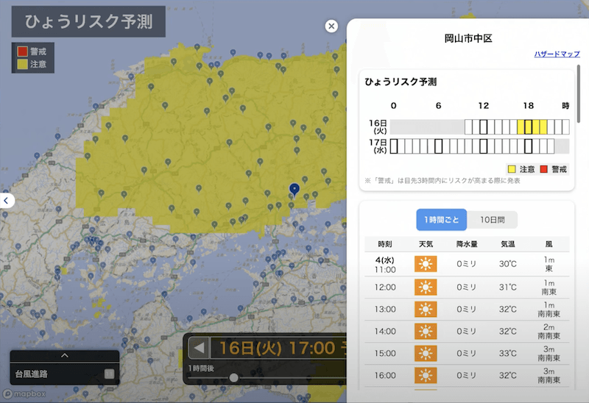The width and height of the screenshot is (589, 403).
Task: Select the 1時間ごと tab
Action: pyautogui.click(x=440, y=220)
